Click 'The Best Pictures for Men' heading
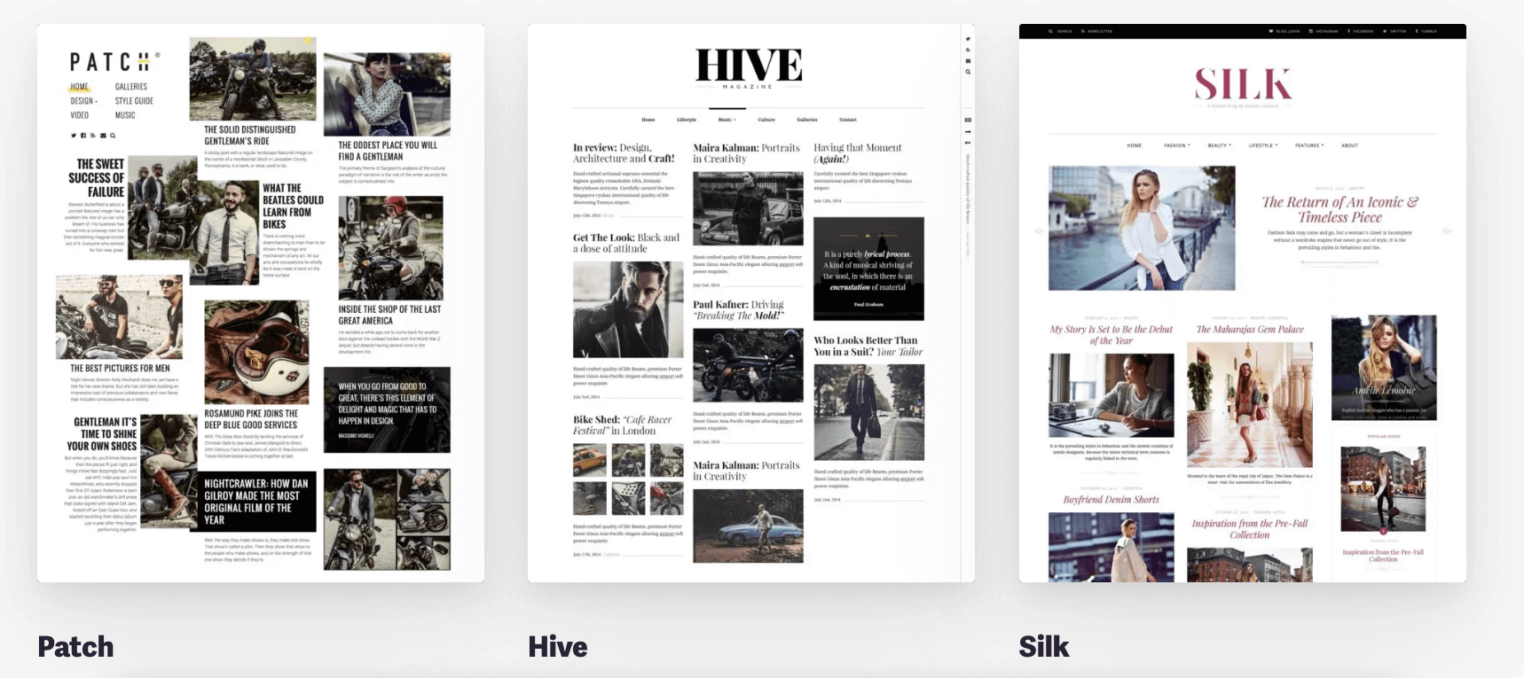Screen dimensions: 1524x678 pyautogui.click(x=120, y=368)
